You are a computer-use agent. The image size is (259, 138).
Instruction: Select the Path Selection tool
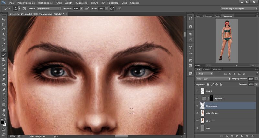[4, 100]
